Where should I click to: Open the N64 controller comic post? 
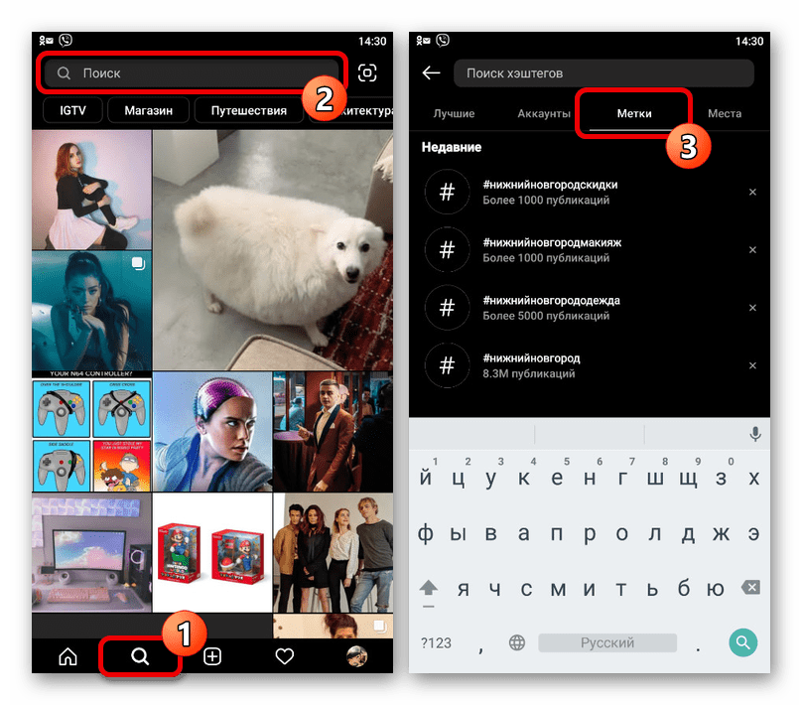(91, 432)
